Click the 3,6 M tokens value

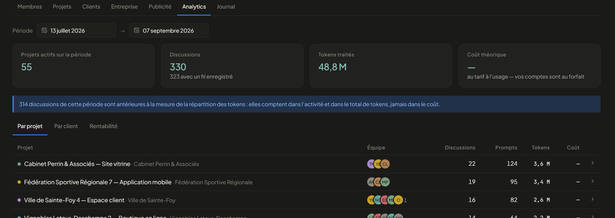pyautogui.click(x=542, y=164)
